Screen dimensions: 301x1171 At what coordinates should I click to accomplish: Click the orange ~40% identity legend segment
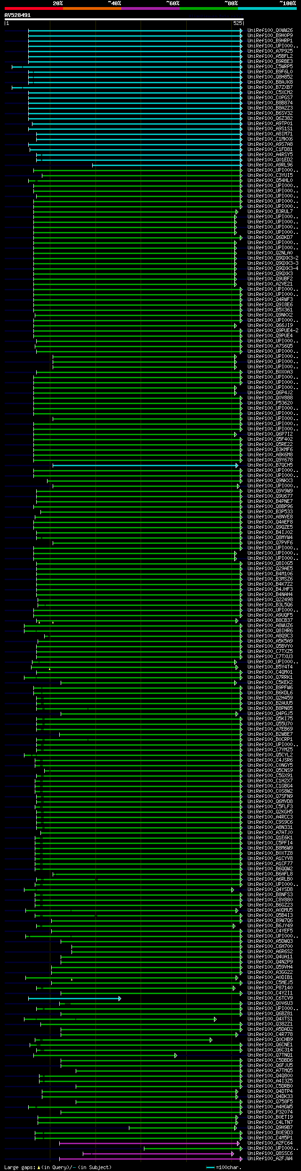92,8
